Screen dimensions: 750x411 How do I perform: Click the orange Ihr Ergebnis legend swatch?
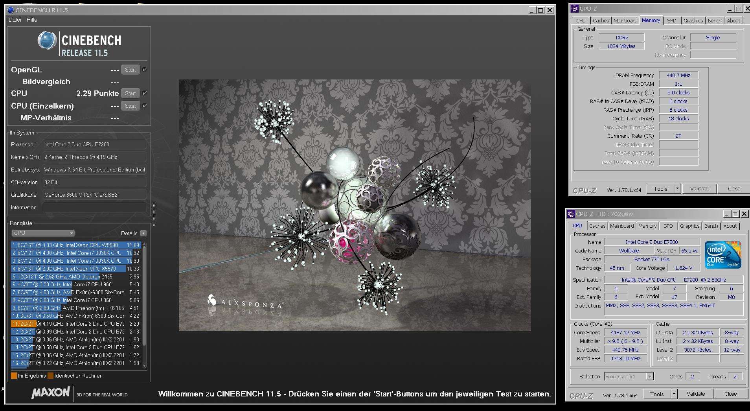click(14, 376)
